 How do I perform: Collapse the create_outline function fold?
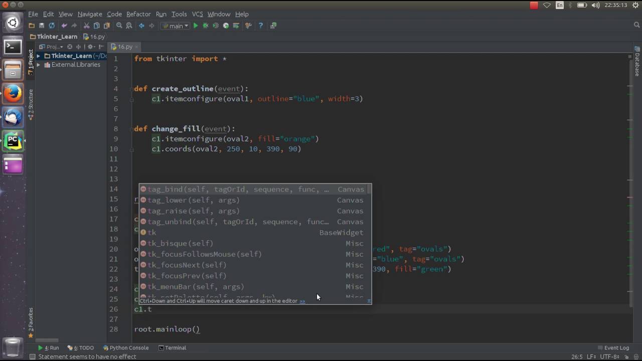tap(132, 89)
